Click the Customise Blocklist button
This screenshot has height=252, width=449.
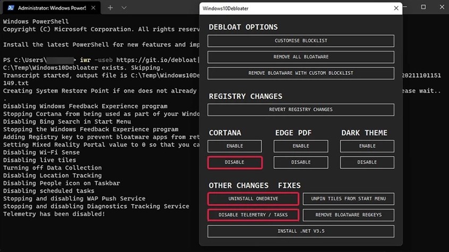pos(301,40)
